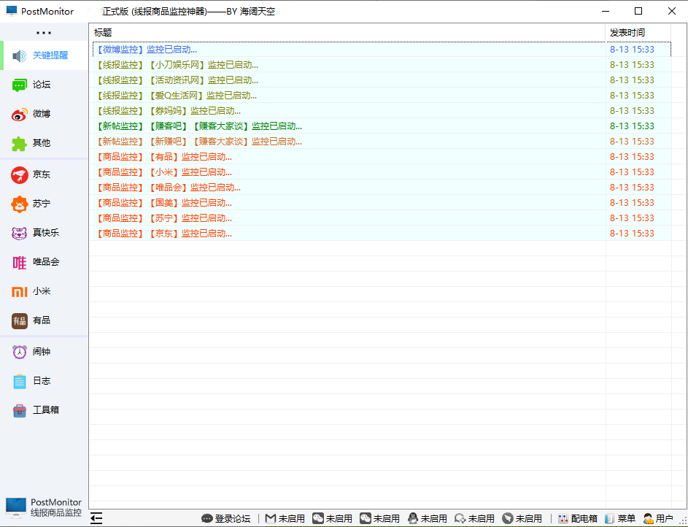Screen dimensions: 688x527
Task: Switch to the 关键提醒 tab
Action: point(44,55)
